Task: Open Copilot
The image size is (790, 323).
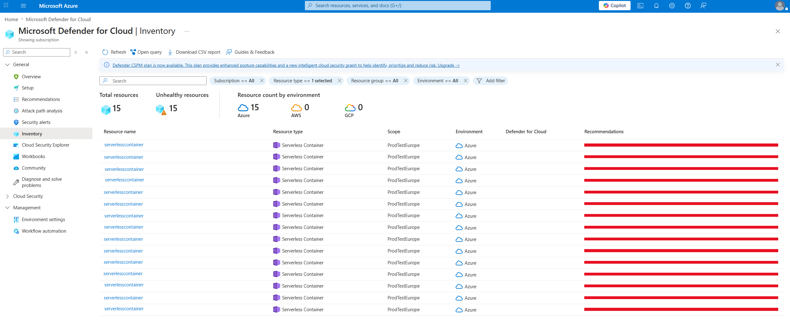Action: [x=614, y=6]
